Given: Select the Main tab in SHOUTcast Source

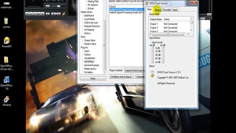Looking at the screenshot, I should coord(150,9).
